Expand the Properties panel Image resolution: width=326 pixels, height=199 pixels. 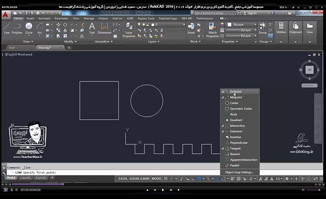(x=229, y=42)
